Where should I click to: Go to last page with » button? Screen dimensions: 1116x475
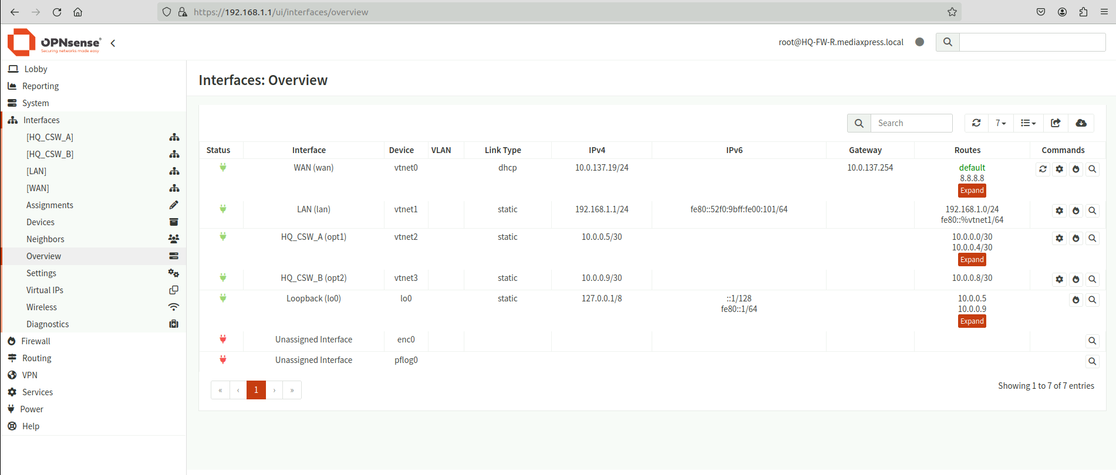[292, 390]
